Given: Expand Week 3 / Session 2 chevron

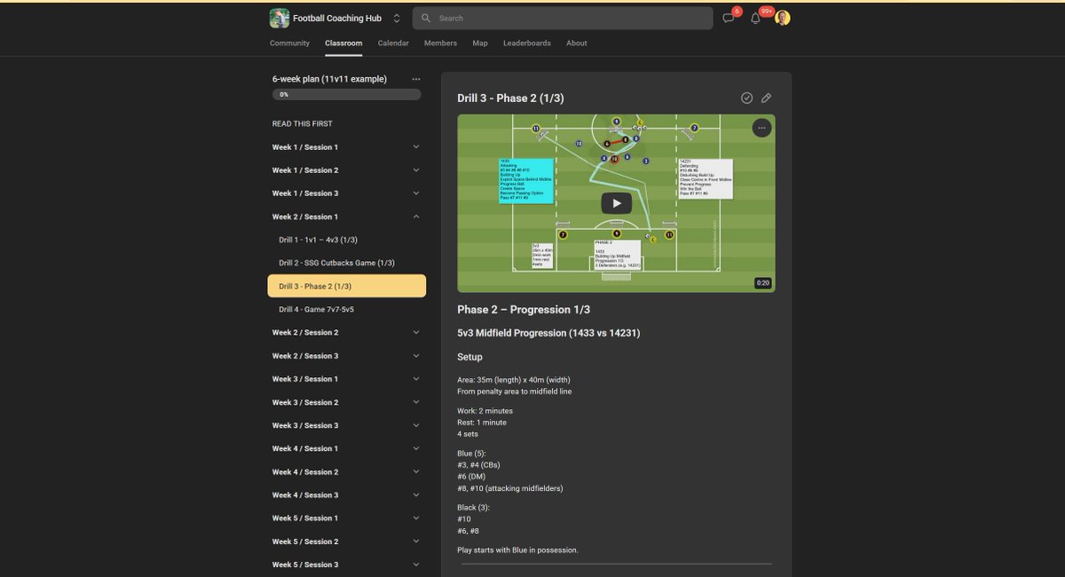Looking at the screenshot, I should point(416,402).
